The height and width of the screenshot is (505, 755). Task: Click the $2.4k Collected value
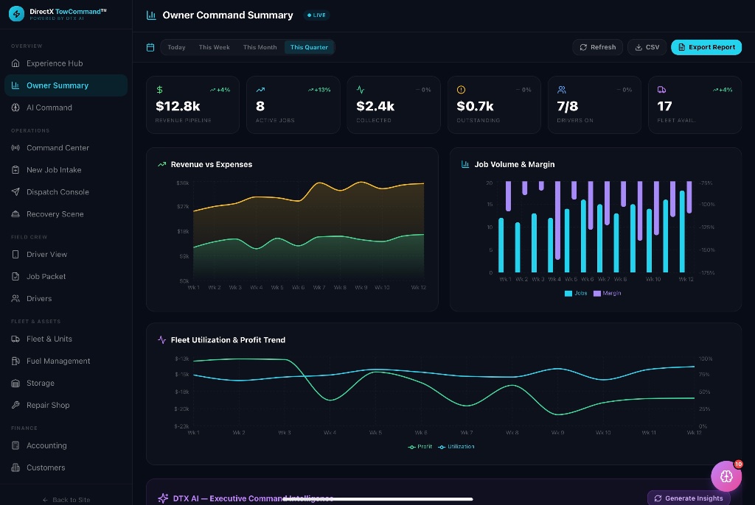click(x=375, y=106)
